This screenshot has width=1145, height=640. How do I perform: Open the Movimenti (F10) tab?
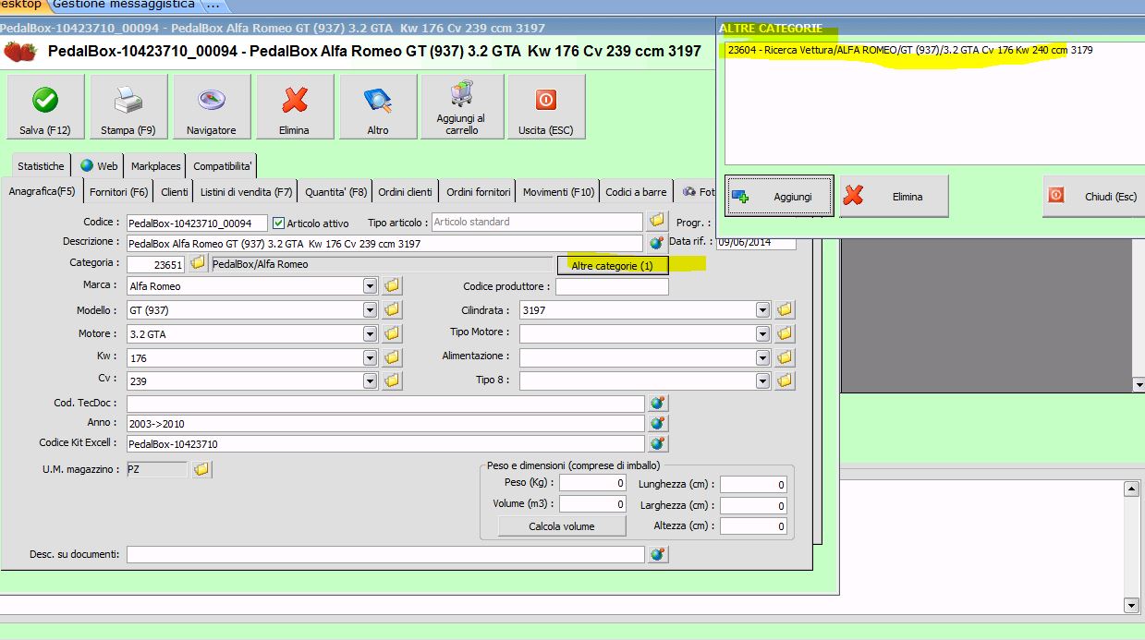(x=559, y=192)
